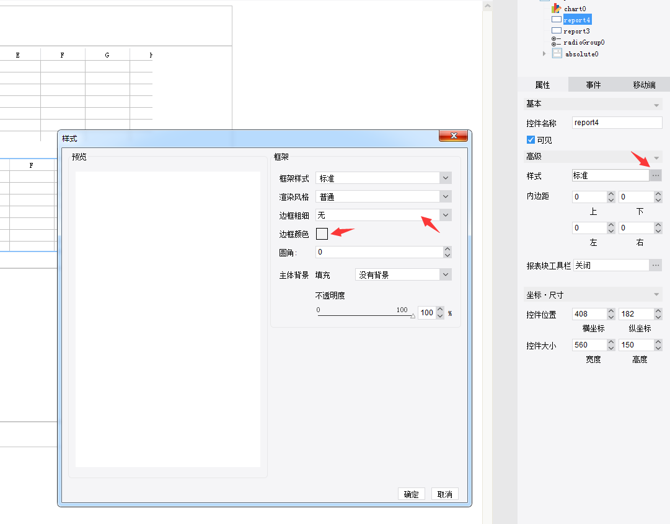Click the 纵坐标 field showing 182

coord(637,314)
